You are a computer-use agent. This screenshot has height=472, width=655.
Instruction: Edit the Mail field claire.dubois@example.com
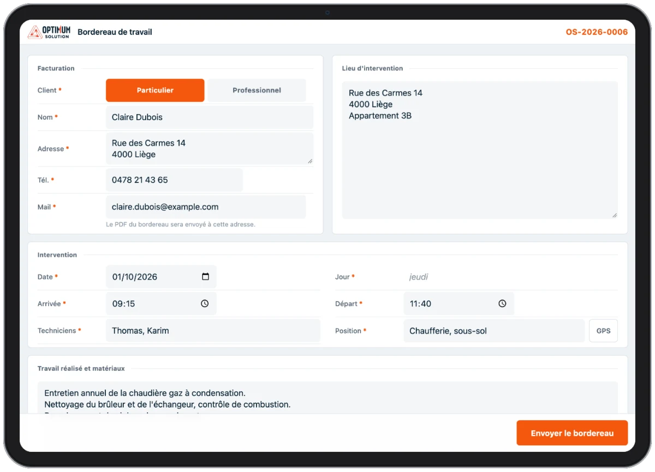tap(206, 207)
